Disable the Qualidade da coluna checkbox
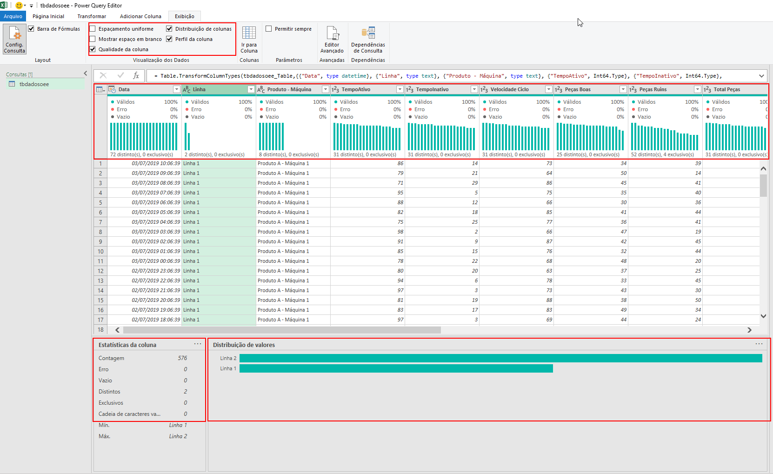Image resolution: width=773 pixels, height=474 pixels. 93,49
